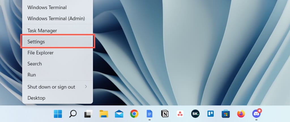
Task: Open Microsoft Store from the taskbar
Action: click(x=226, y=114)
